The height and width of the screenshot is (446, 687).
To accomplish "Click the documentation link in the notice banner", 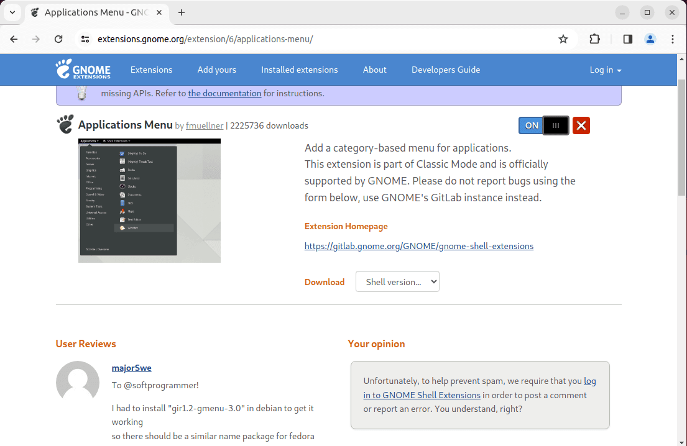I will [224, 93].
